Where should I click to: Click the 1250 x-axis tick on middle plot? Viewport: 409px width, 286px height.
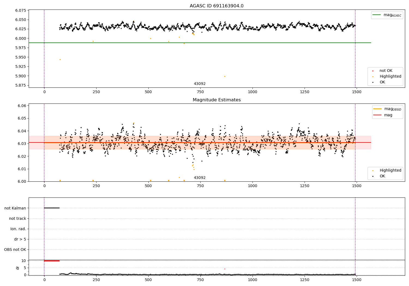pos(305,186)
